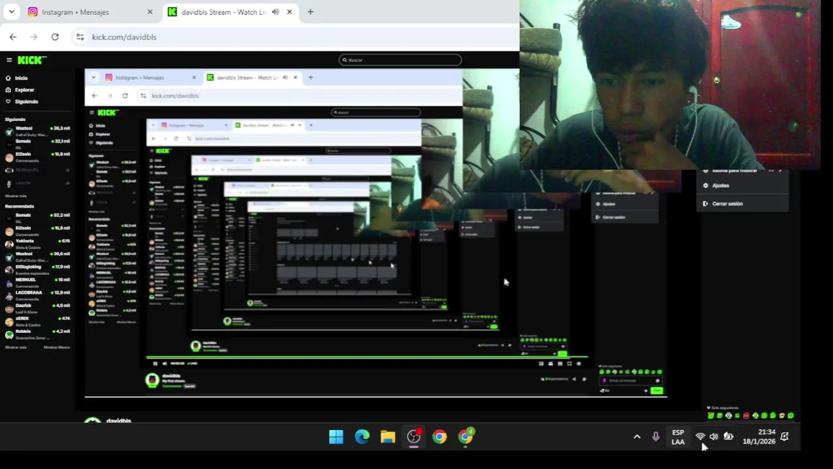Open the Wi-Fi network tray icon
The width and height of the screenshot is (833, 469).
[700, 437]
